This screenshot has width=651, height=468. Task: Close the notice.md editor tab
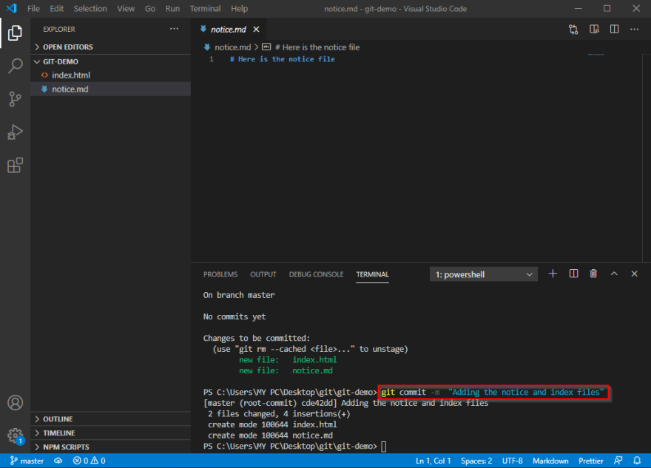click(x=256, y=30)
